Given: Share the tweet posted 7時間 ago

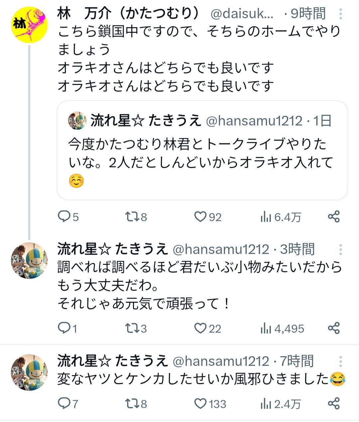Looking at the screenshot, I should click(x=334, y=403).
